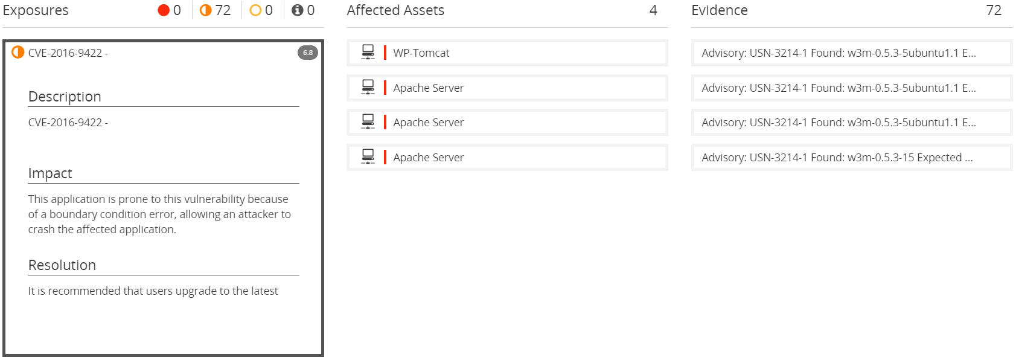Image resolution: width=1016 pixels, height=357 pixels.
Task: Filter by yellow medium severity icon
Action: (x=255, y=10)
